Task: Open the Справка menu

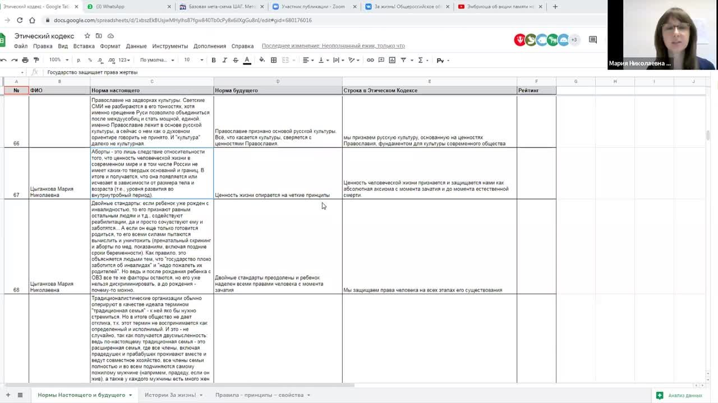Action: [242, 46]
